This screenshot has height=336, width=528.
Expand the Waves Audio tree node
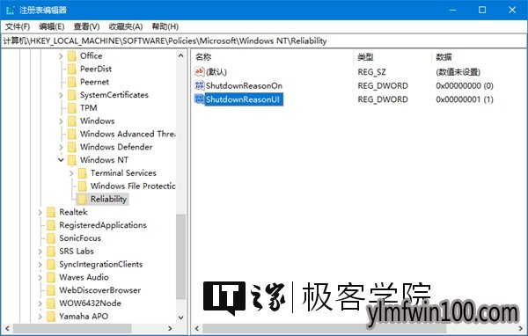pos(40,277)
